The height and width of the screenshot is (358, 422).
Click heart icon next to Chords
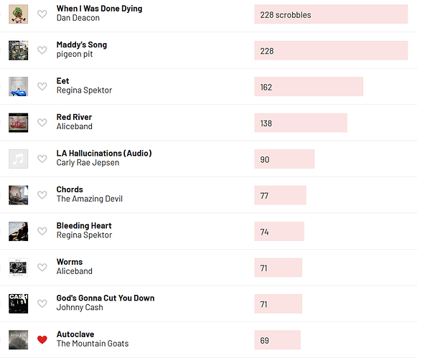42,195
